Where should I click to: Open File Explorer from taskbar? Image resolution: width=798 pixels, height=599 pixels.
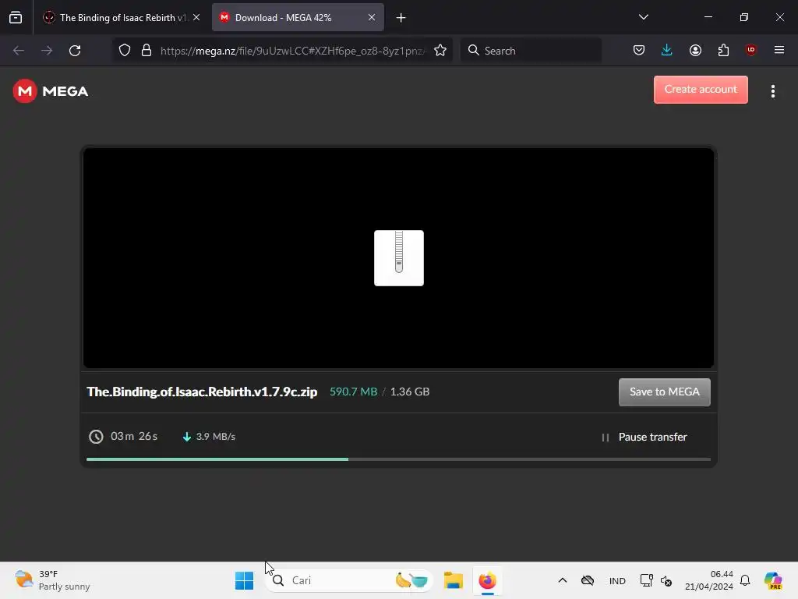tap(453, 580)
